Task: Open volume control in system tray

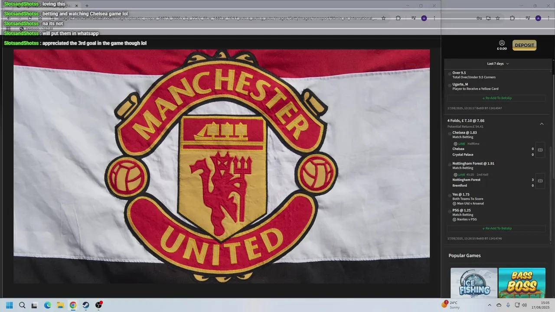Action: (524, 305)
